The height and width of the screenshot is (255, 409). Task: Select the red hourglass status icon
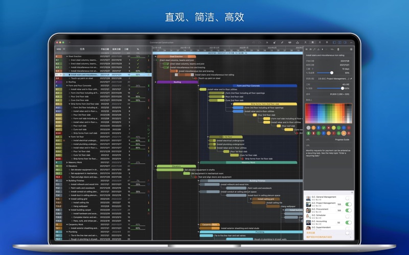pos(313,133)
